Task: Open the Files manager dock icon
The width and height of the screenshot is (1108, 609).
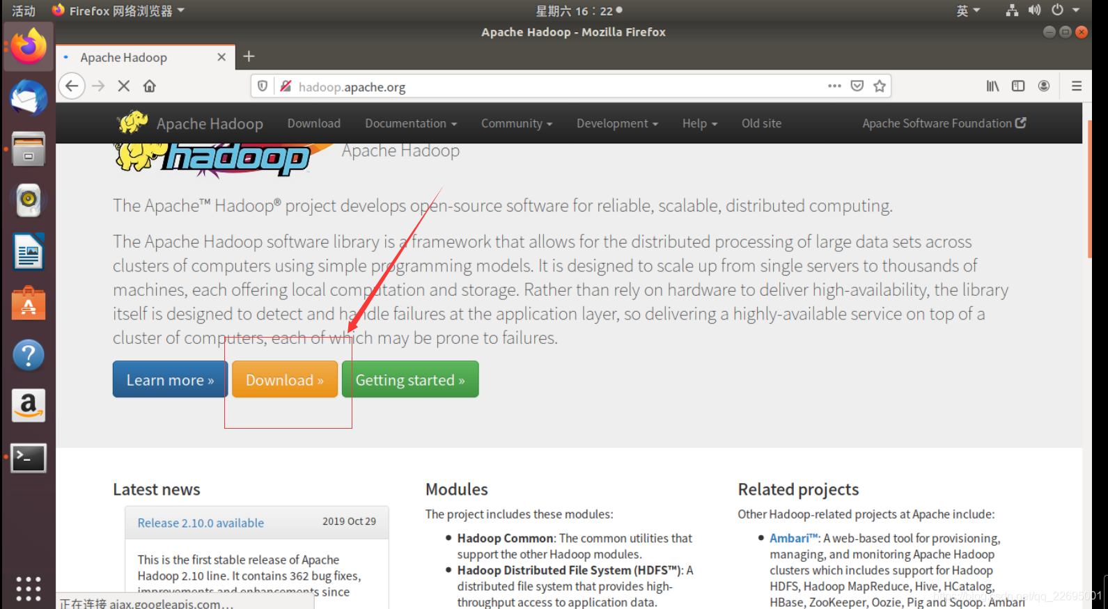Action: (x=29, y=149)
